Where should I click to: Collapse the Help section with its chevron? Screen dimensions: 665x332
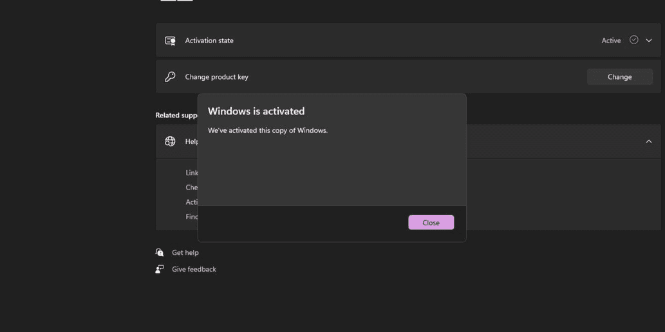click(x=649, y=141)
